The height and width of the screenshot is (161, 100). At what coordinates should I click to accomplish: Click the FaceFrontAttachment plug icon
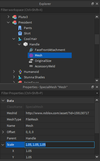pos(31,50)
